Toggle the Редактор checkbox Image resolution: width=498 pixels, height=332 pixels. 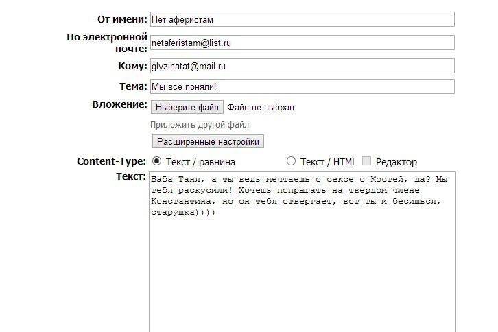(367, 161)
